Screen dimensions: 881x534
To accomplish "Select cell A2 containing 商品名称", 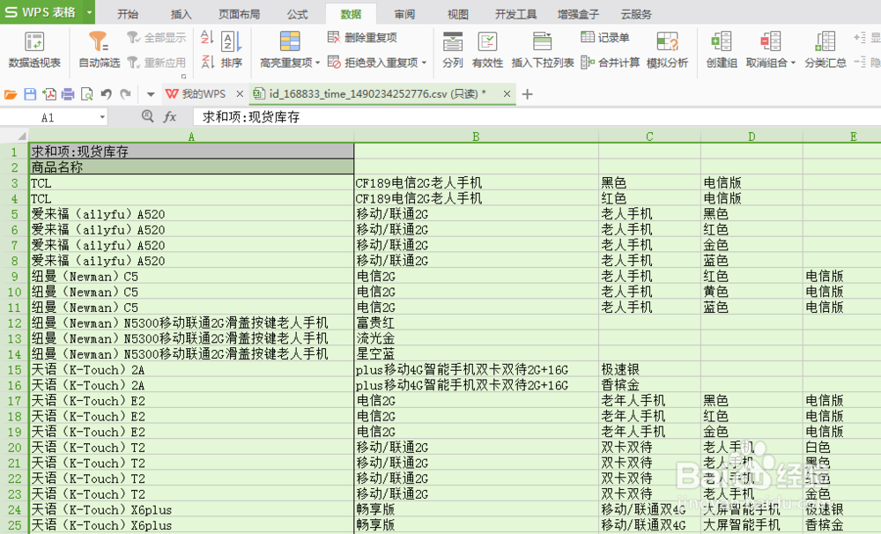I will 191,167.
